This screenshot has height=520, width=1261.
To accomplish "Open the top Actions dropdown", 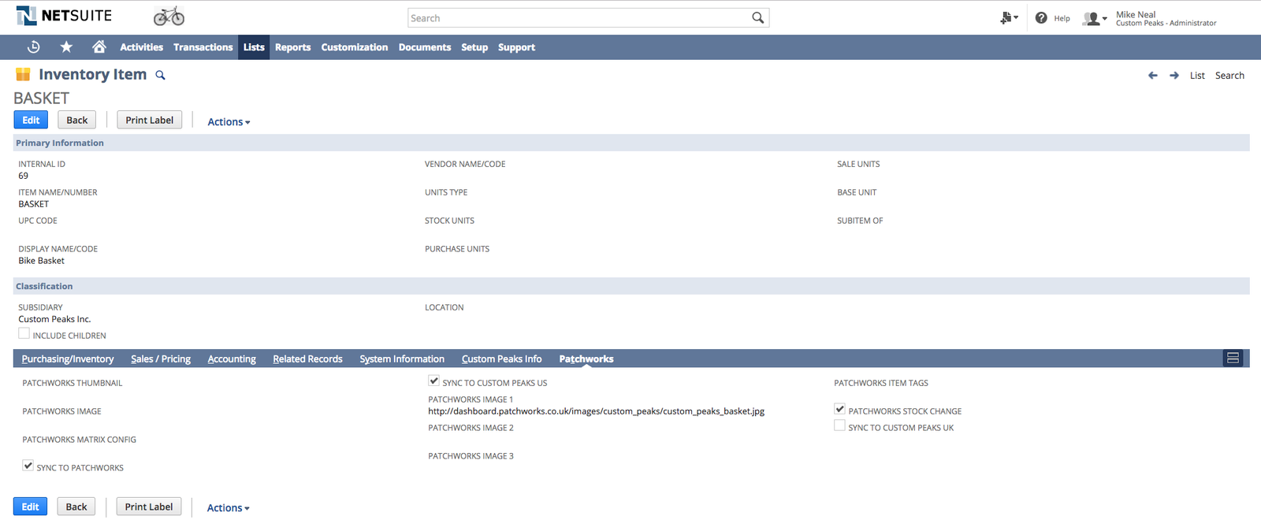I will (229, 122).
